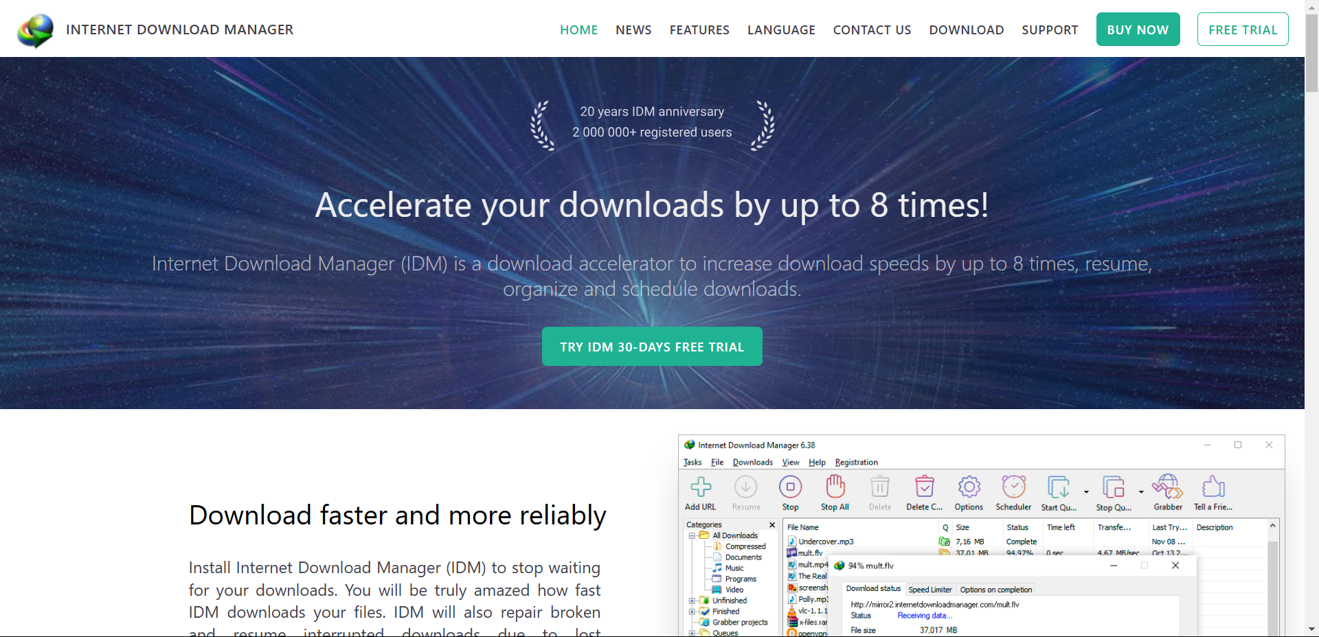Open the DOWNLOAD nav link

967,30
